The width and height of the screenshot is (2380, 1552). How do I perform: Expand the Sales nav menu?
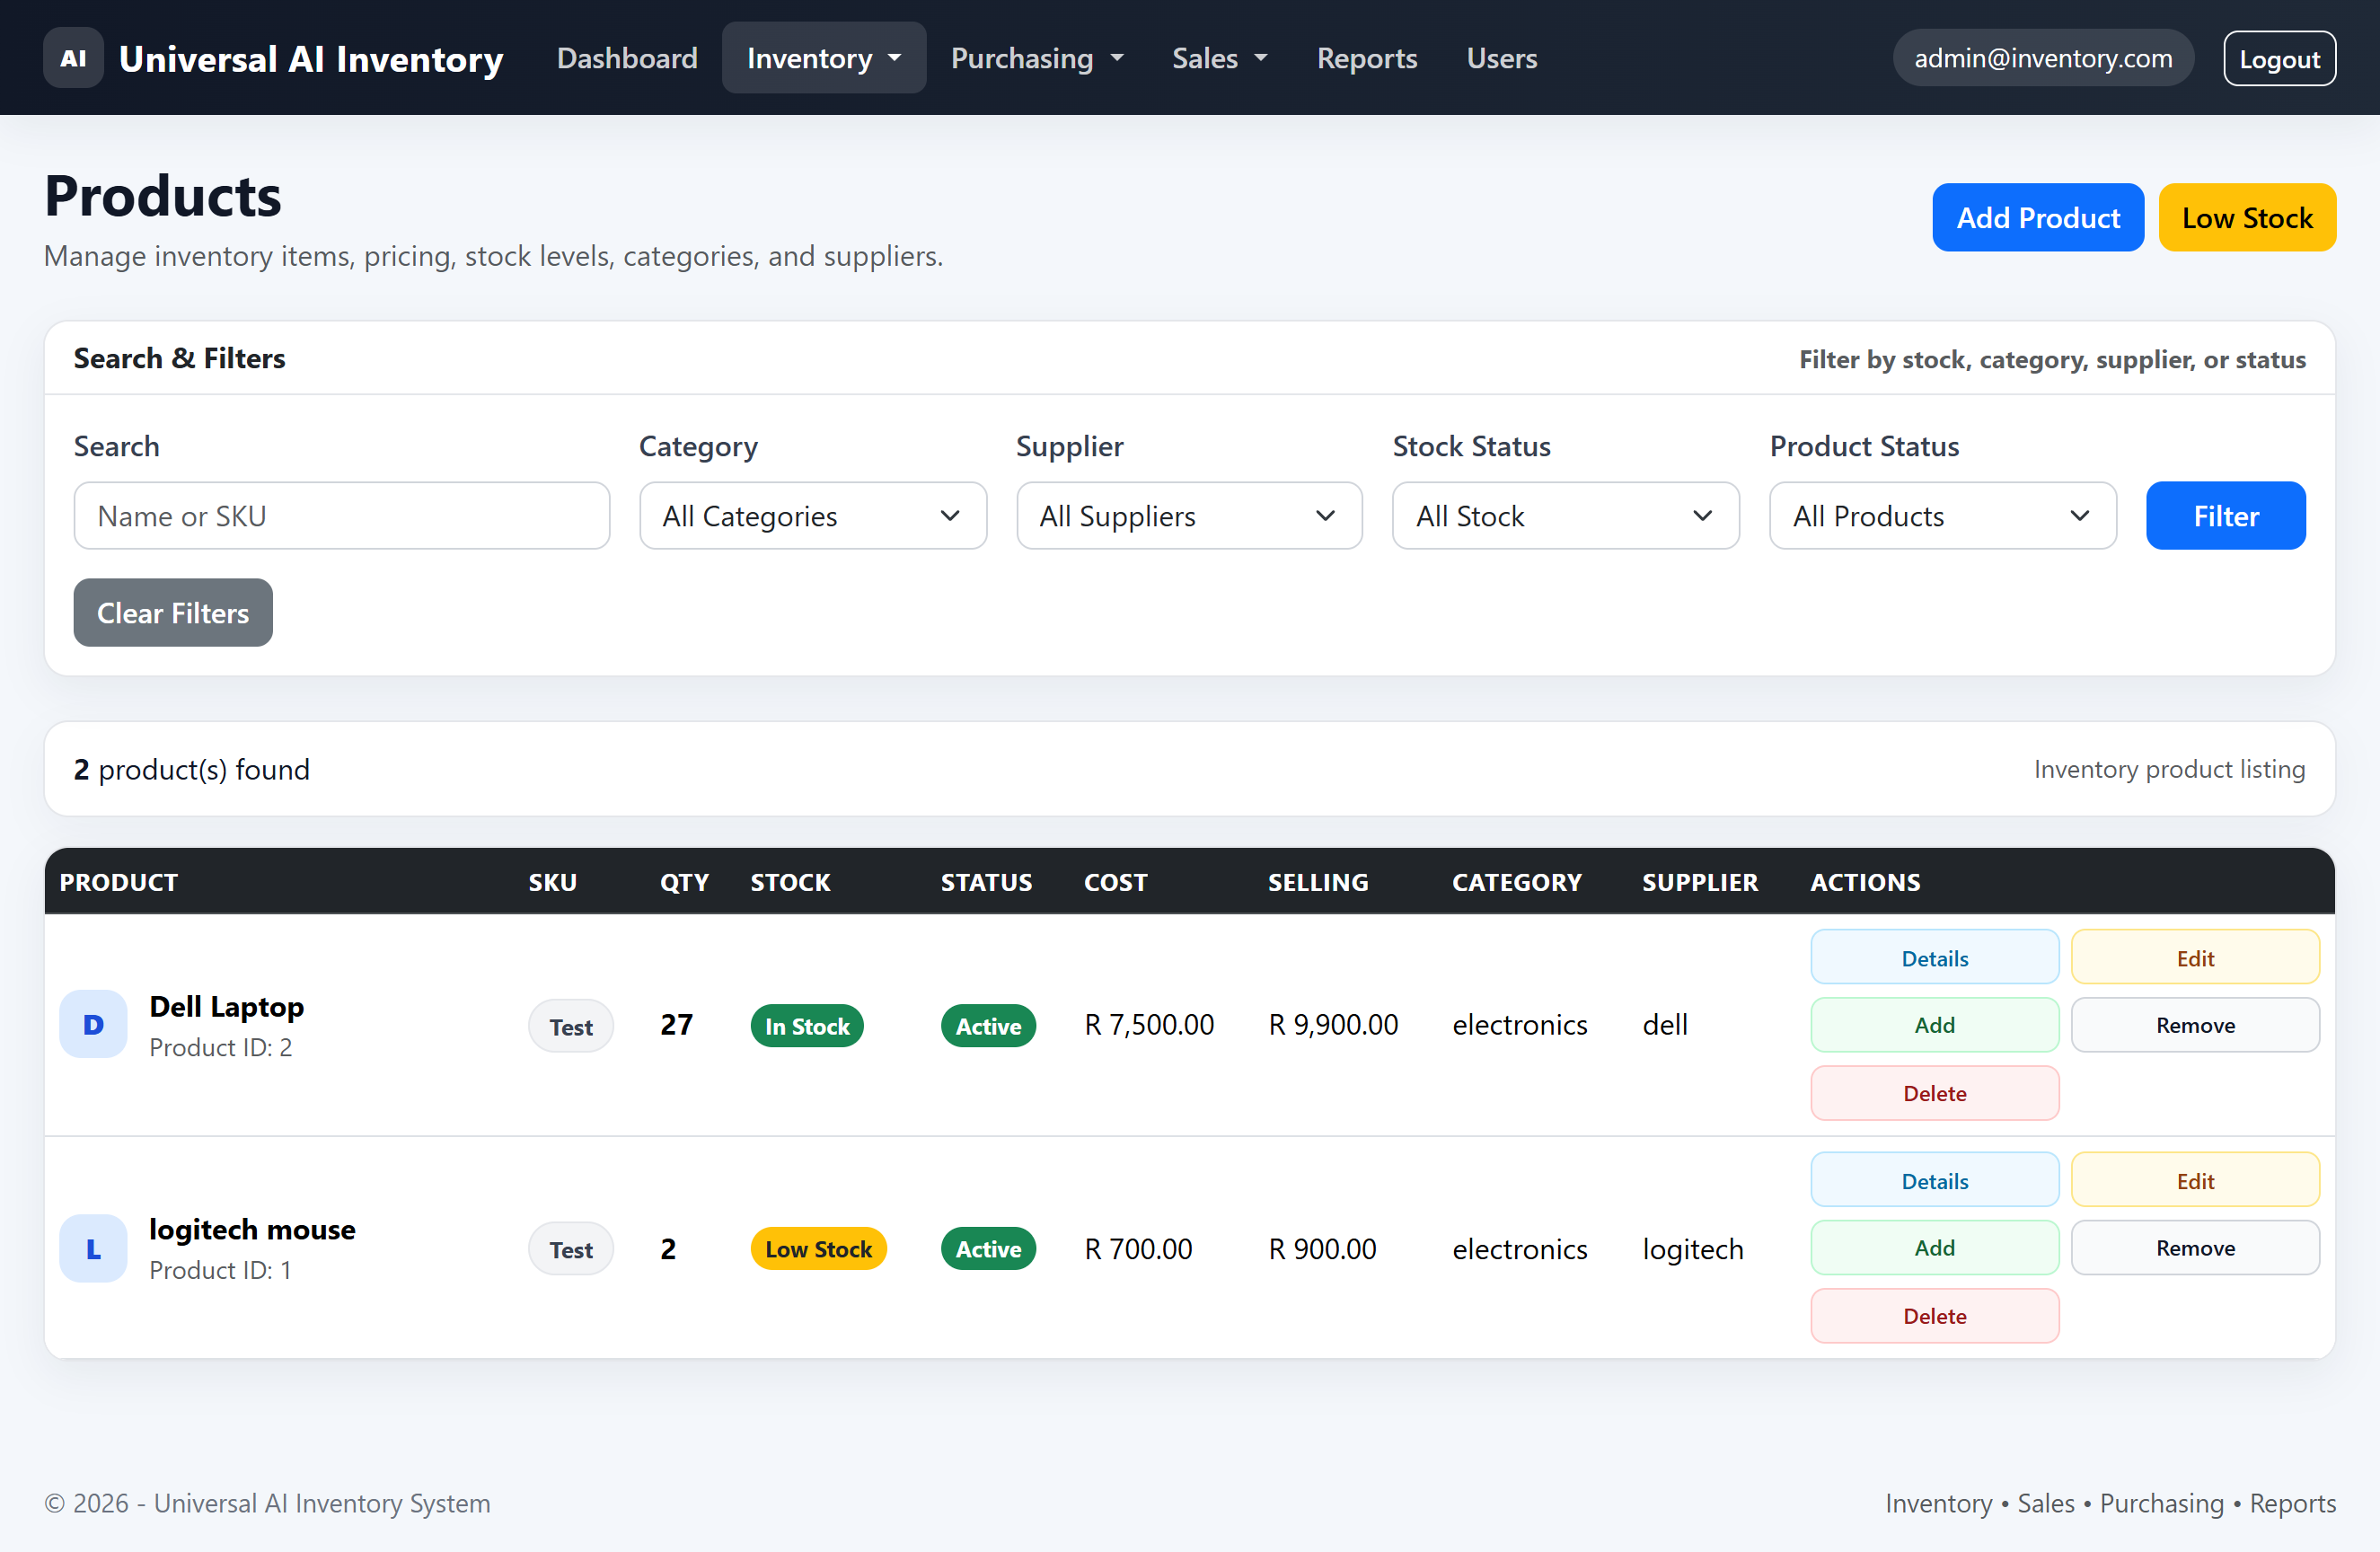coord(1219,58)
